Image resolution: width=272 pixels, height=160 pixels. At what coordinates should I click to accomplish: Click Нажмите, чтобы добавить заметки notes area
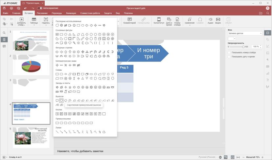pyautogui.click(x=80, y=151)
